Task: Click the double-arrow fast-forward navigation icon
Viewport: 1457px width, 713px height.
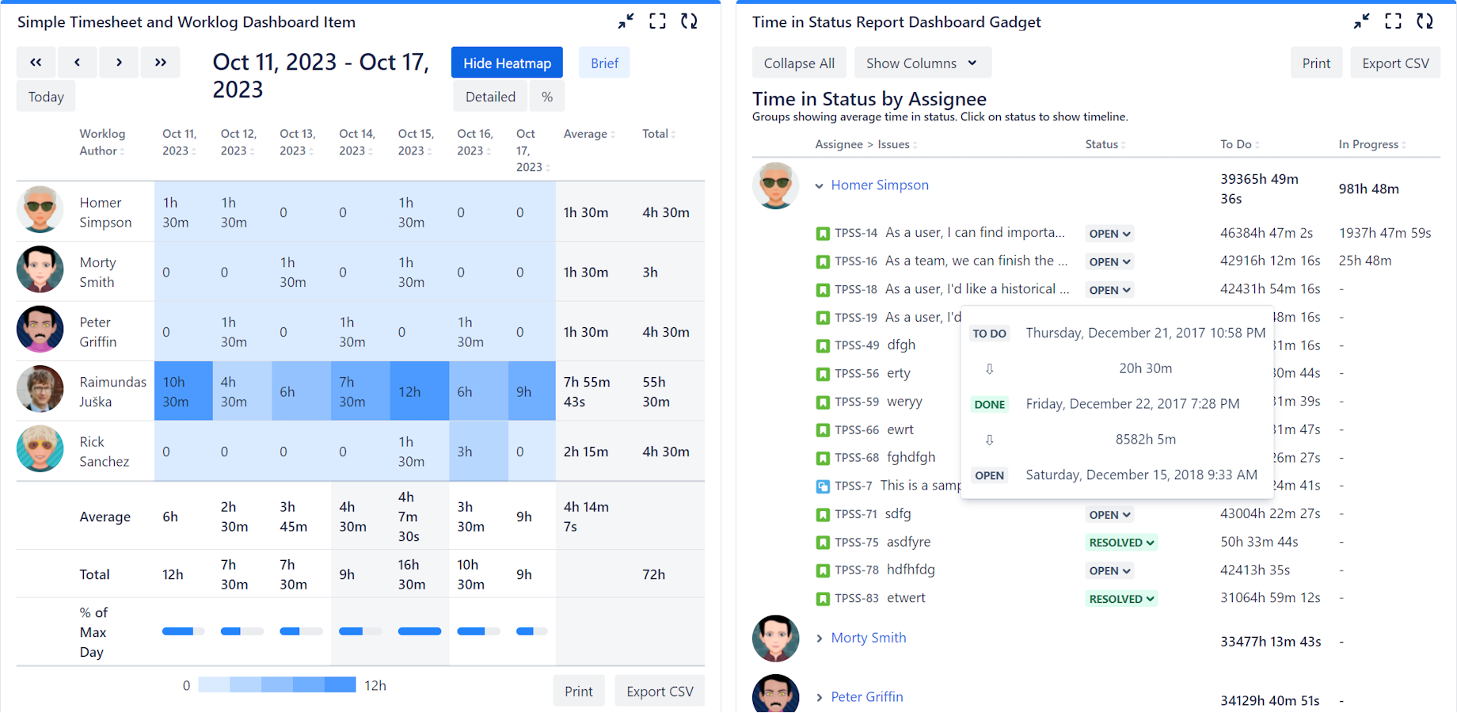Action: coord(160,62)
